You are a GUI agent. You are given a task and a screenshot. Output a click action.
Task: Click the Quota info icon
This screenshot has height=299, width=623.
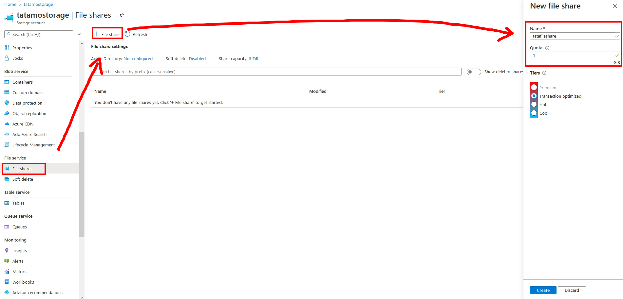[547, 48]
